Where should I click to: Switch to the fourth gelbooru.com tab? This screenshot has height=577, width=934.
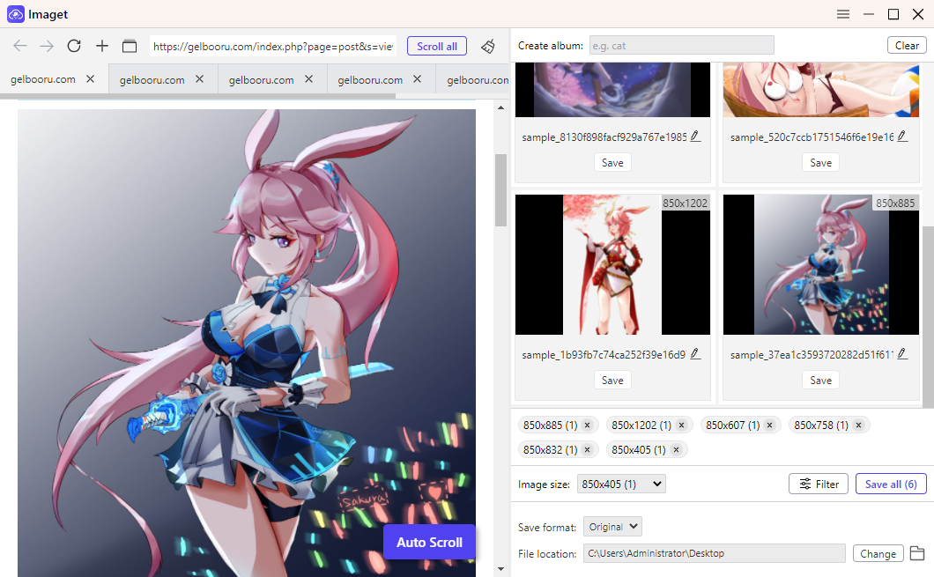(x=370, y=80)
